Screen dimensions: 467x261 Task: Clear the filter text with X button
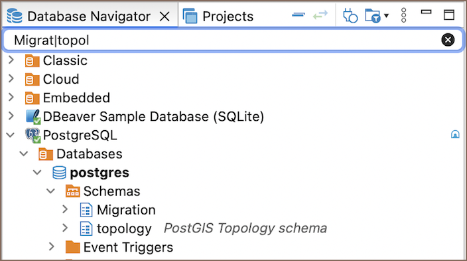(448, 40)
